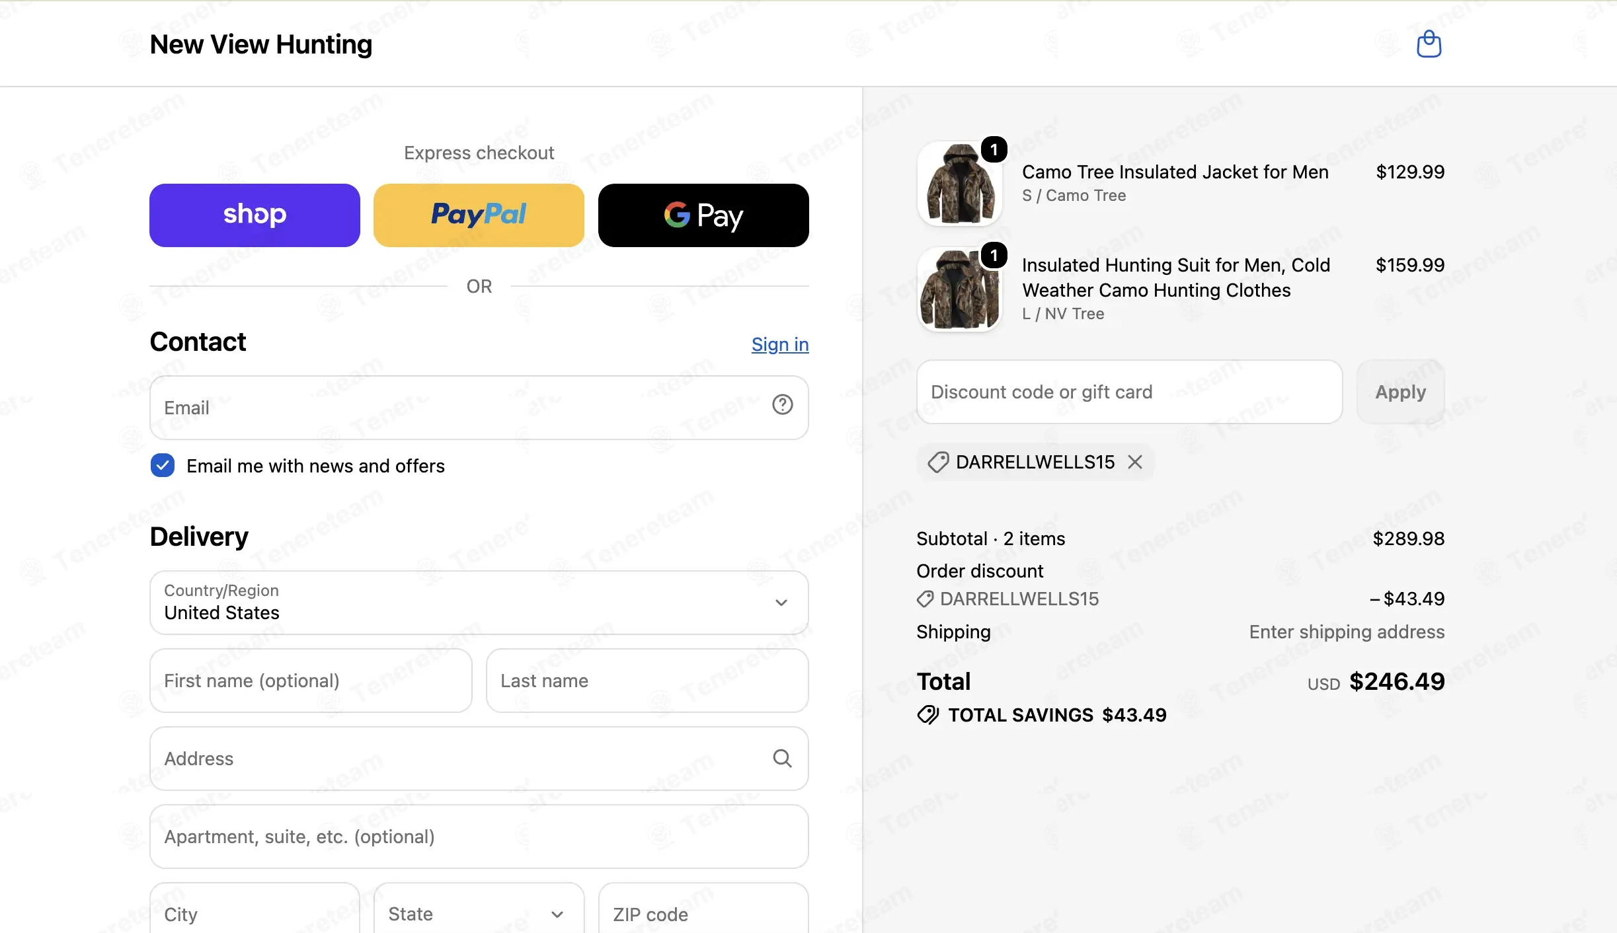
Task: Open New View Hunting store title
Action: coord(261,44)
